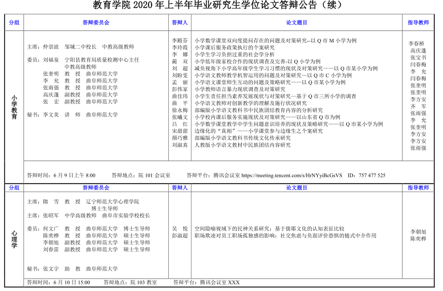Image resolution: width=443 pixels, height=291 pixels.
Task: Click defender name 彭淑超
Action: pyautogui.click(x=180, y=236)
